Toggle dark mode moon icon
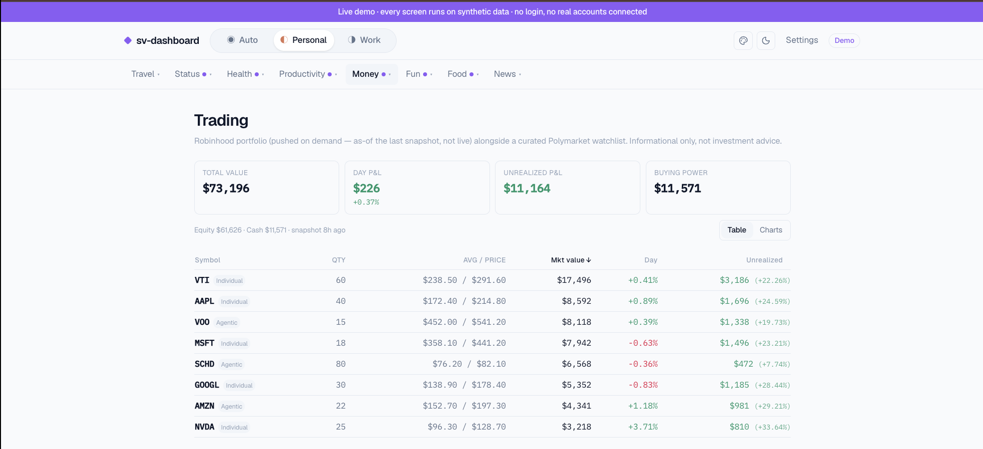The height and width of the screenshot is (449, 983). coord(766,40)
